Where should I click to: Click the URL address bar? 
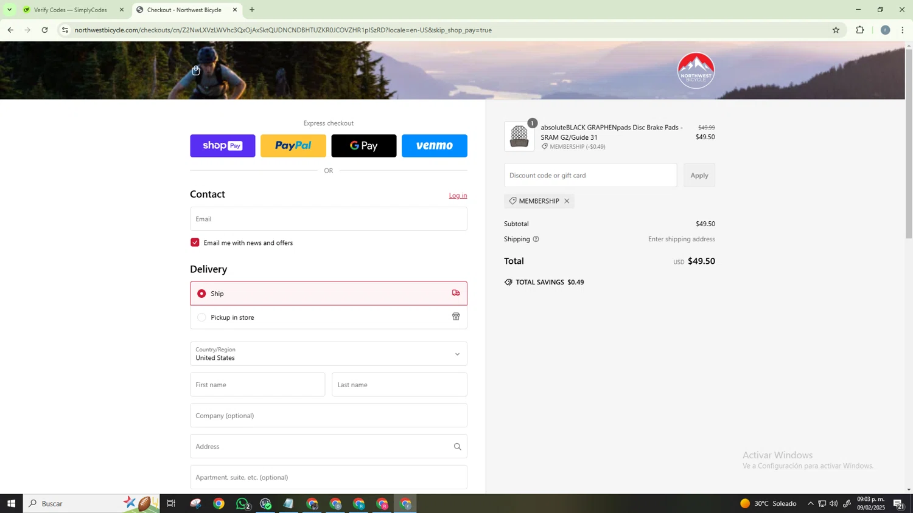pyautogui.click(x=450, y=30)
